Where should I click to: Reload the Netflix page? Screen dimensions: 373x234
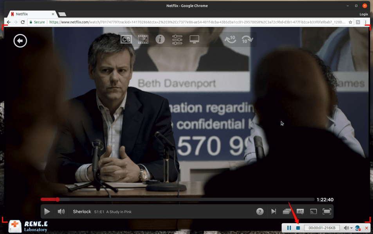[23, 22]
